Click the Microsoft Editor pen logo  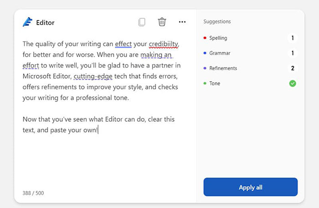click(x=27, y=22)
